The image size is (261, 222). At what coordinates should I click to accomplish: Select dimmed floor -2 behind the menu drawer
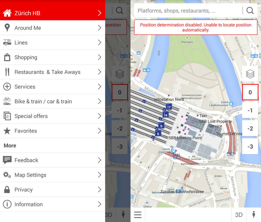(x=120, y=128)
